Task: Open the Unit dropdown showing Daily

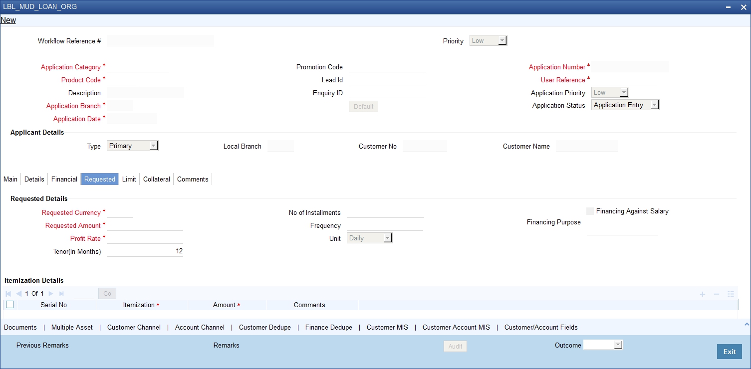Action: click(369, 238)
